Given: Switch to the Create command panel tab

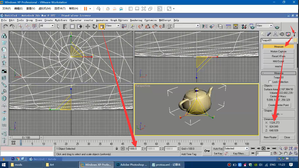Looking at the screenshot, I should pos(263,34).
